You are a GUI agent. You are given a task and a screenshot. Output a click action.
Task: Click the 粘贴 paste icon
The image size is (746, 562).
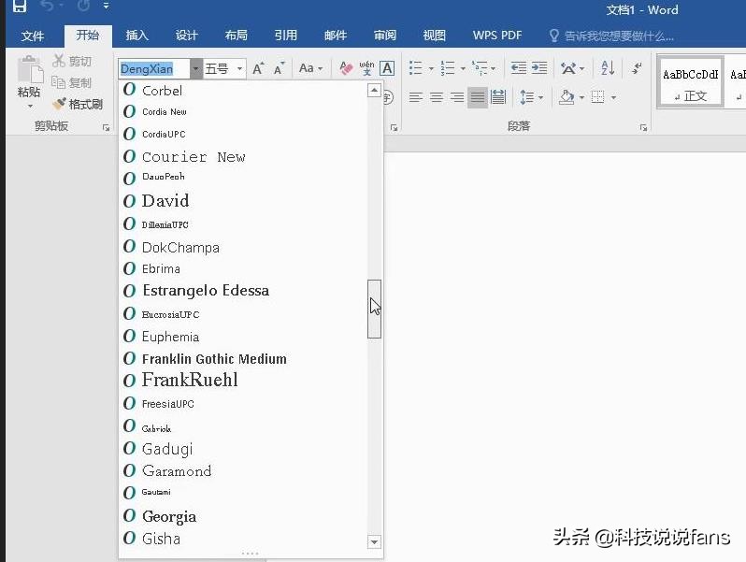coord(30,70)
